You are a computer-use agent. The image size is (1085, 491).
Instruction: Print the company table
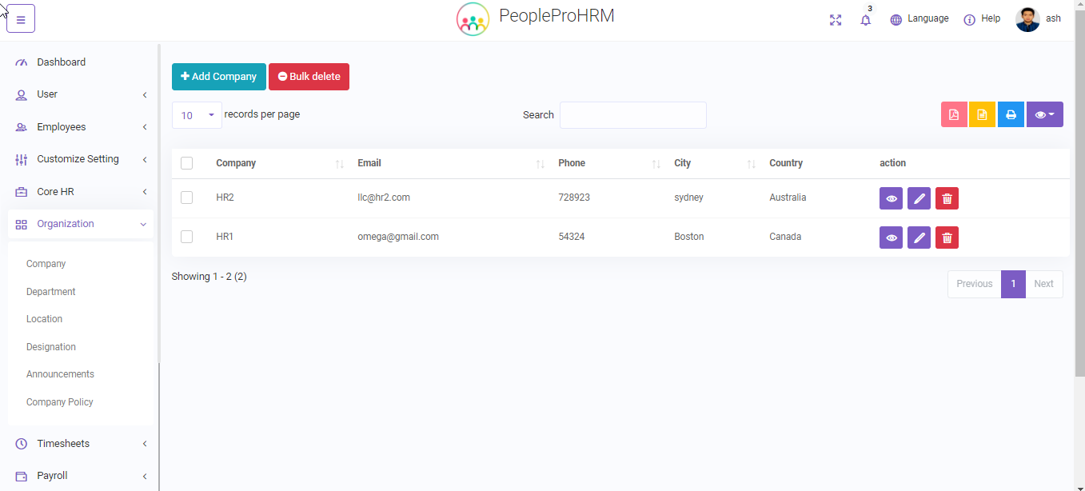(1011, 115)
